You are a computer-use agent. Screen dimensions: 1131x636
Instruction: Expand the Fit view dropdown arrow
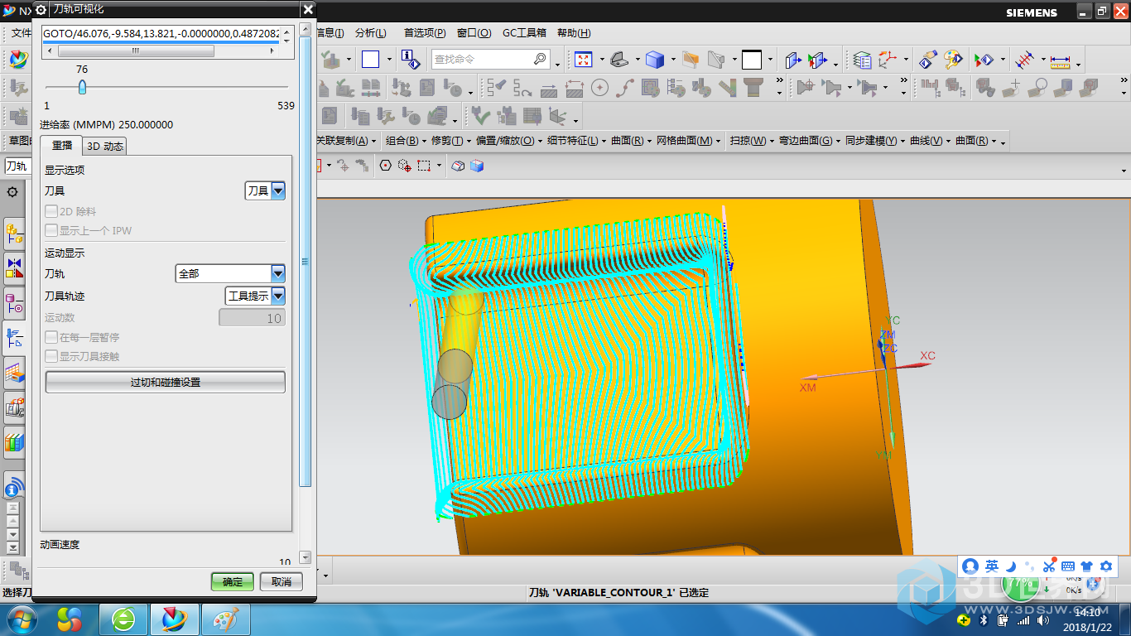pos(602,60)
